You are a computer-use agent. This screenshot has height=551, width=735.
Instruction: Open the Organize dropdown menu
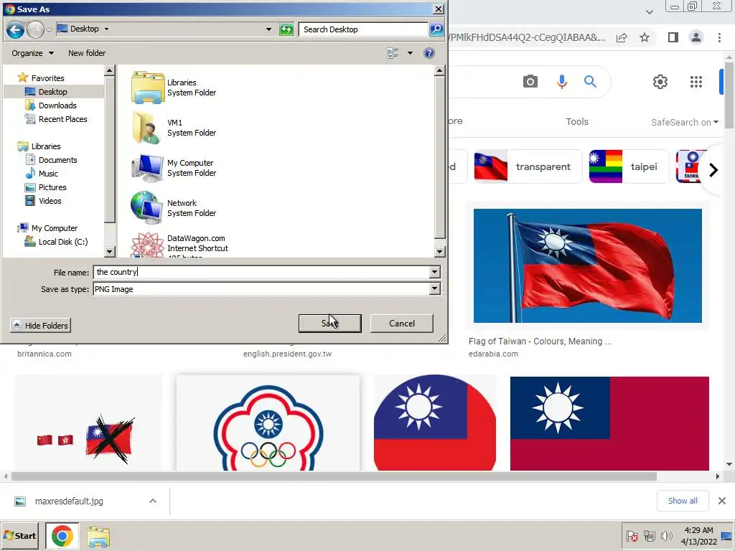tap(32, 53)
